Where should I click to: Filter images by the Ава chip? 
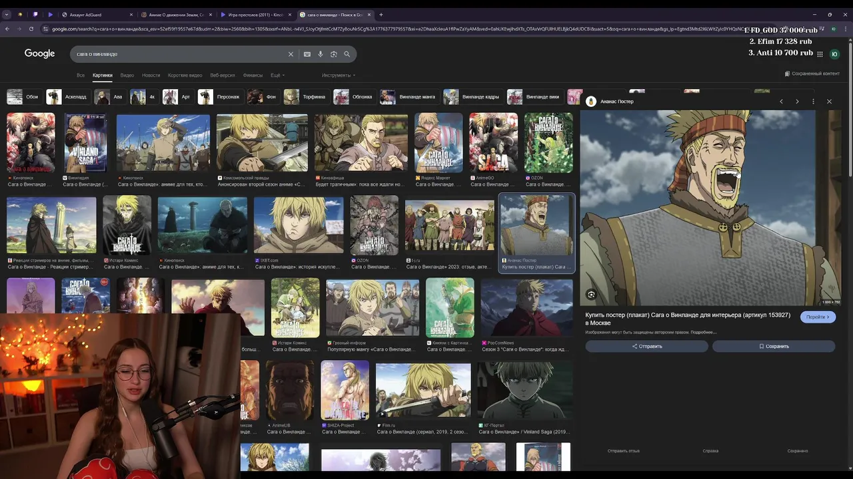point(110,97)
